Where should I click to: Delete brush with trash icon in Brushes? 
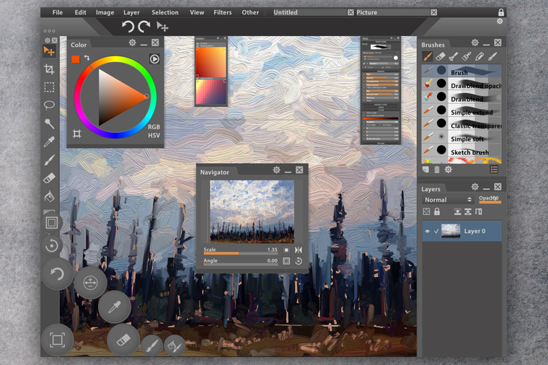(436, 170)
